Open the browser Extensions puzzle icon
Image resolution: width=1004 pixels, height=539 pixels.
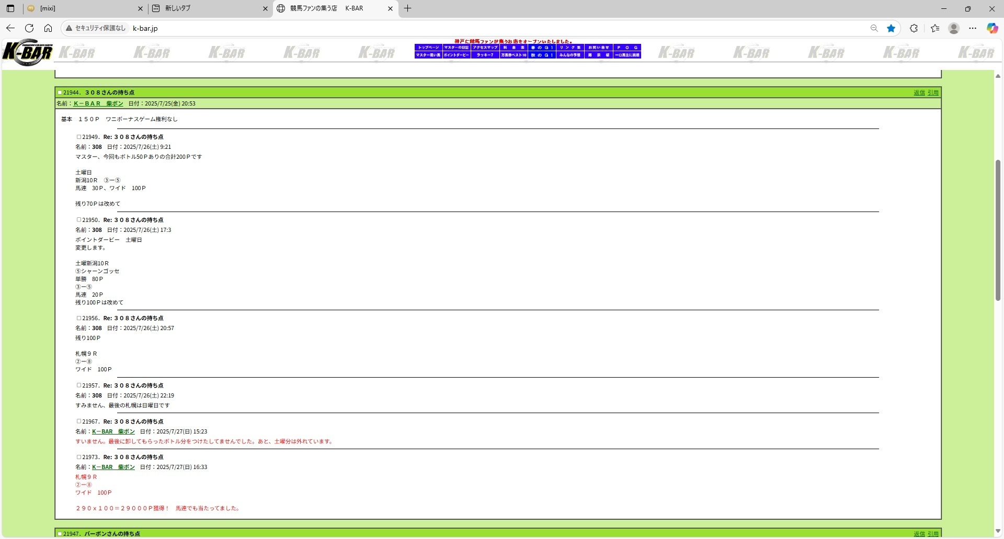coord(914,28)
